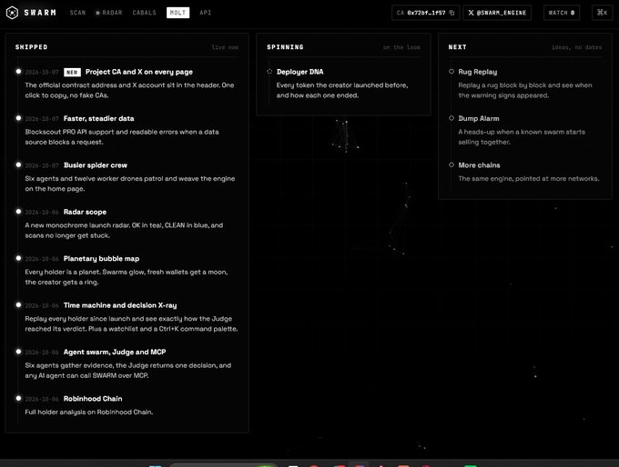Click the "Deployer DNA" title
619x467 pixels.
click(x=299, y=72)
